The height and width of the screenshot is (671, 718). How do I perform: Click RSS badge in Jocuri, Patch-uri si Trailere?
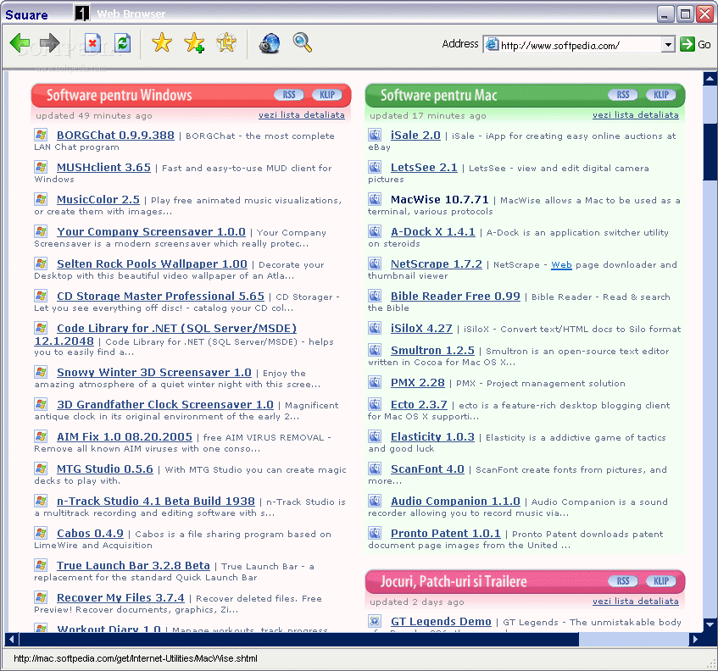tap(623, 581)
